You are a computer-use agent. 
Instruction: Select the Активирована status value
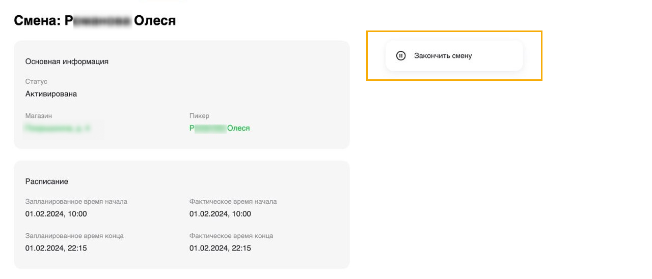(x=51, y=94)
